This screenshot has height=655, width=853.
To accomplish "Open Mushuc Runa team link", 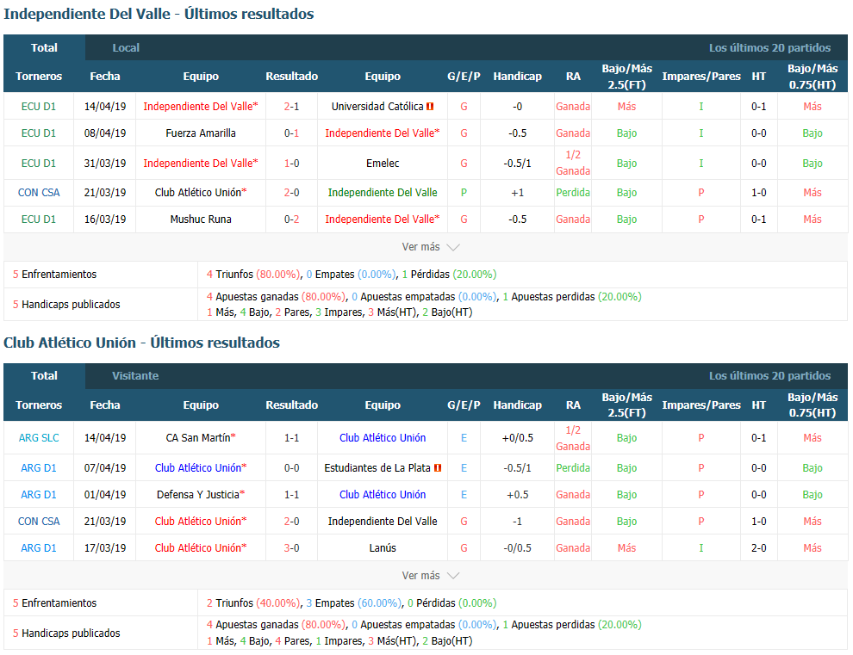I will coord(201,219).
